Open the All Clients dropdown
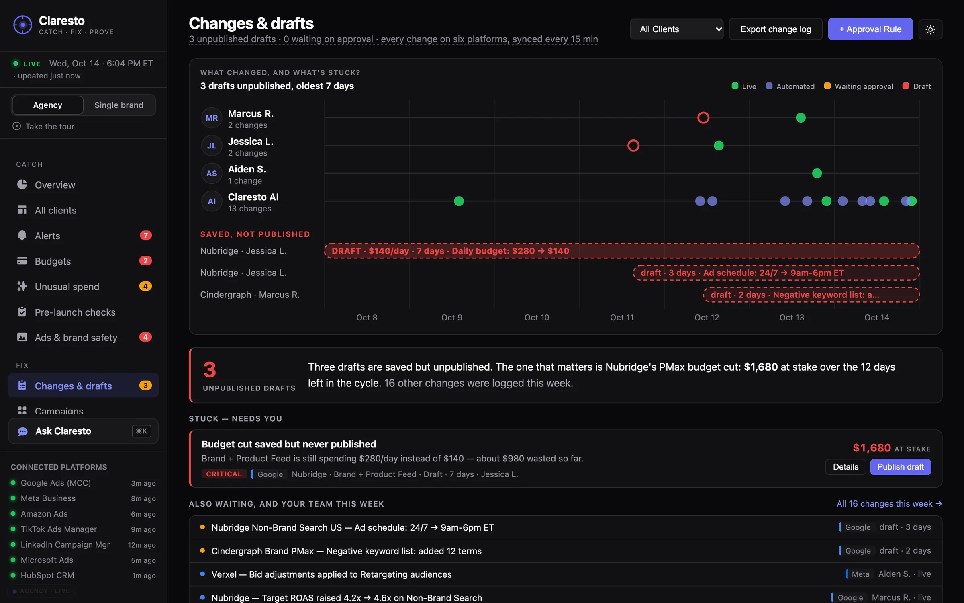This screenshot has height=603, width=964. click(676, 29)
